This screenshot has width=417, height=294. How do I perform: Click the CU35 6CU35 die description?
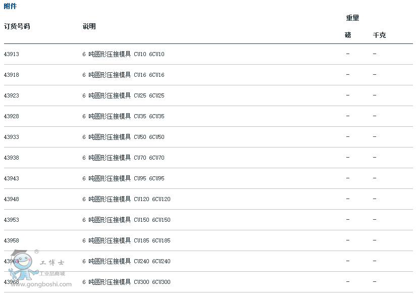click(x=123, y=116)
